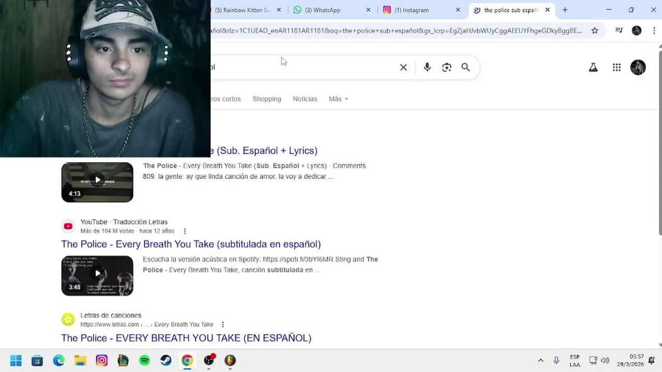
Task: Open the Windows Start menu
Action: (x=16, y=360)
